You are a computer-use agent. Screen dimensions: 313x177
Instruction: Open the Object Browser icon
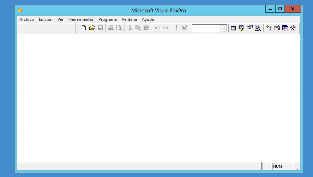(x=277, y=28)
